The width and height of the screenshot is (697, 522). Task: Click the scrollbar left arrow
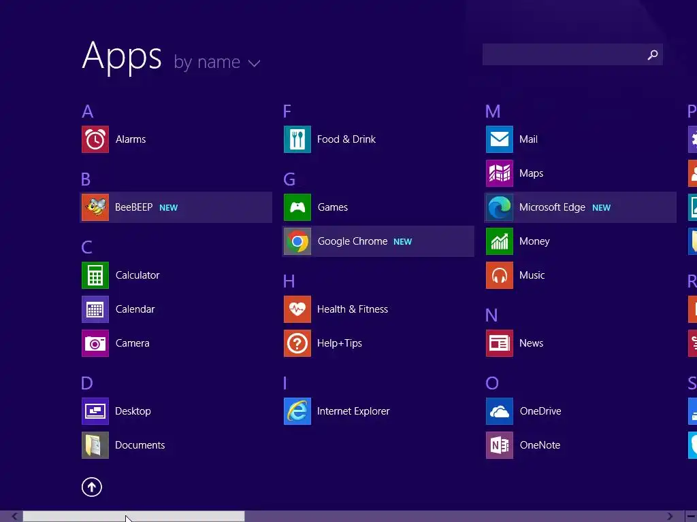(x=14, y=517)
